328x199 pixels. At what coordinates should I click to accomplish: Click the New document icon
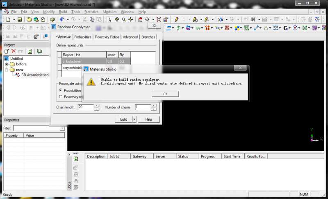click(x=8, y=19)
